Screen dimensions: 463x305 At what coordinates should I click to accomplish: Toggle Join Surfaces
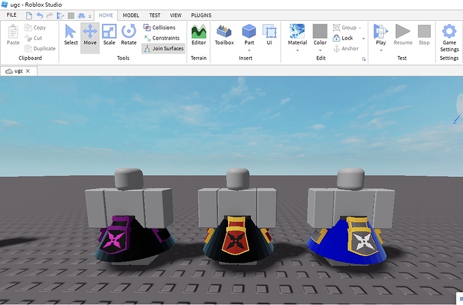pyautogui.click(x=163, y=48)
